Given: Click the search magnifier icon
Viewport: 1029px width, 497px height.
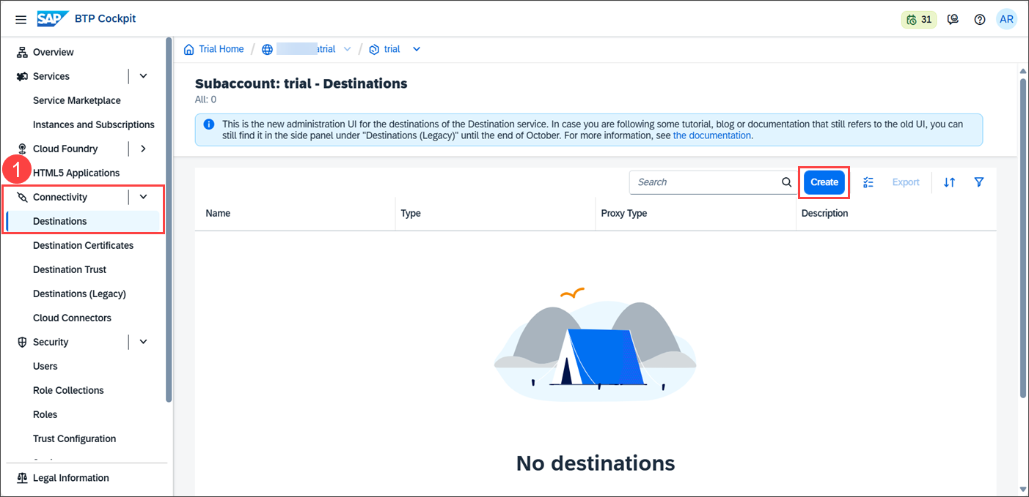Looking at the screenshot, I should coord(786,182).
